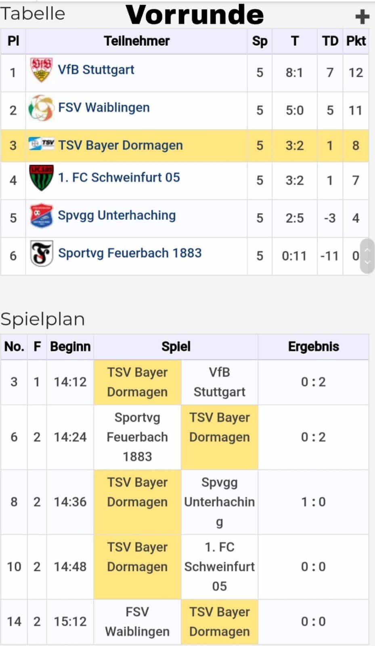
Task: Click the TSV Bayer Dormagen logo
Action: point(42,144)
